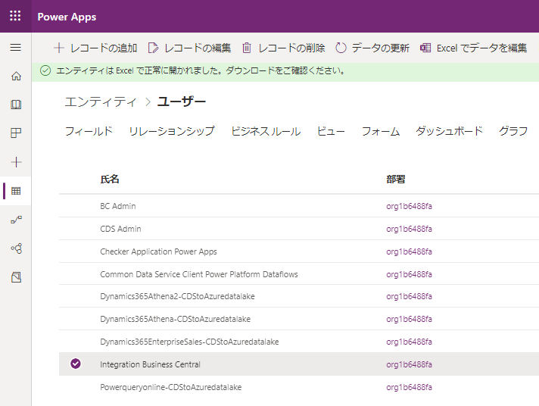Open the ダッシュボード tab
Viewport: 539px width, 406px height.
449,131
